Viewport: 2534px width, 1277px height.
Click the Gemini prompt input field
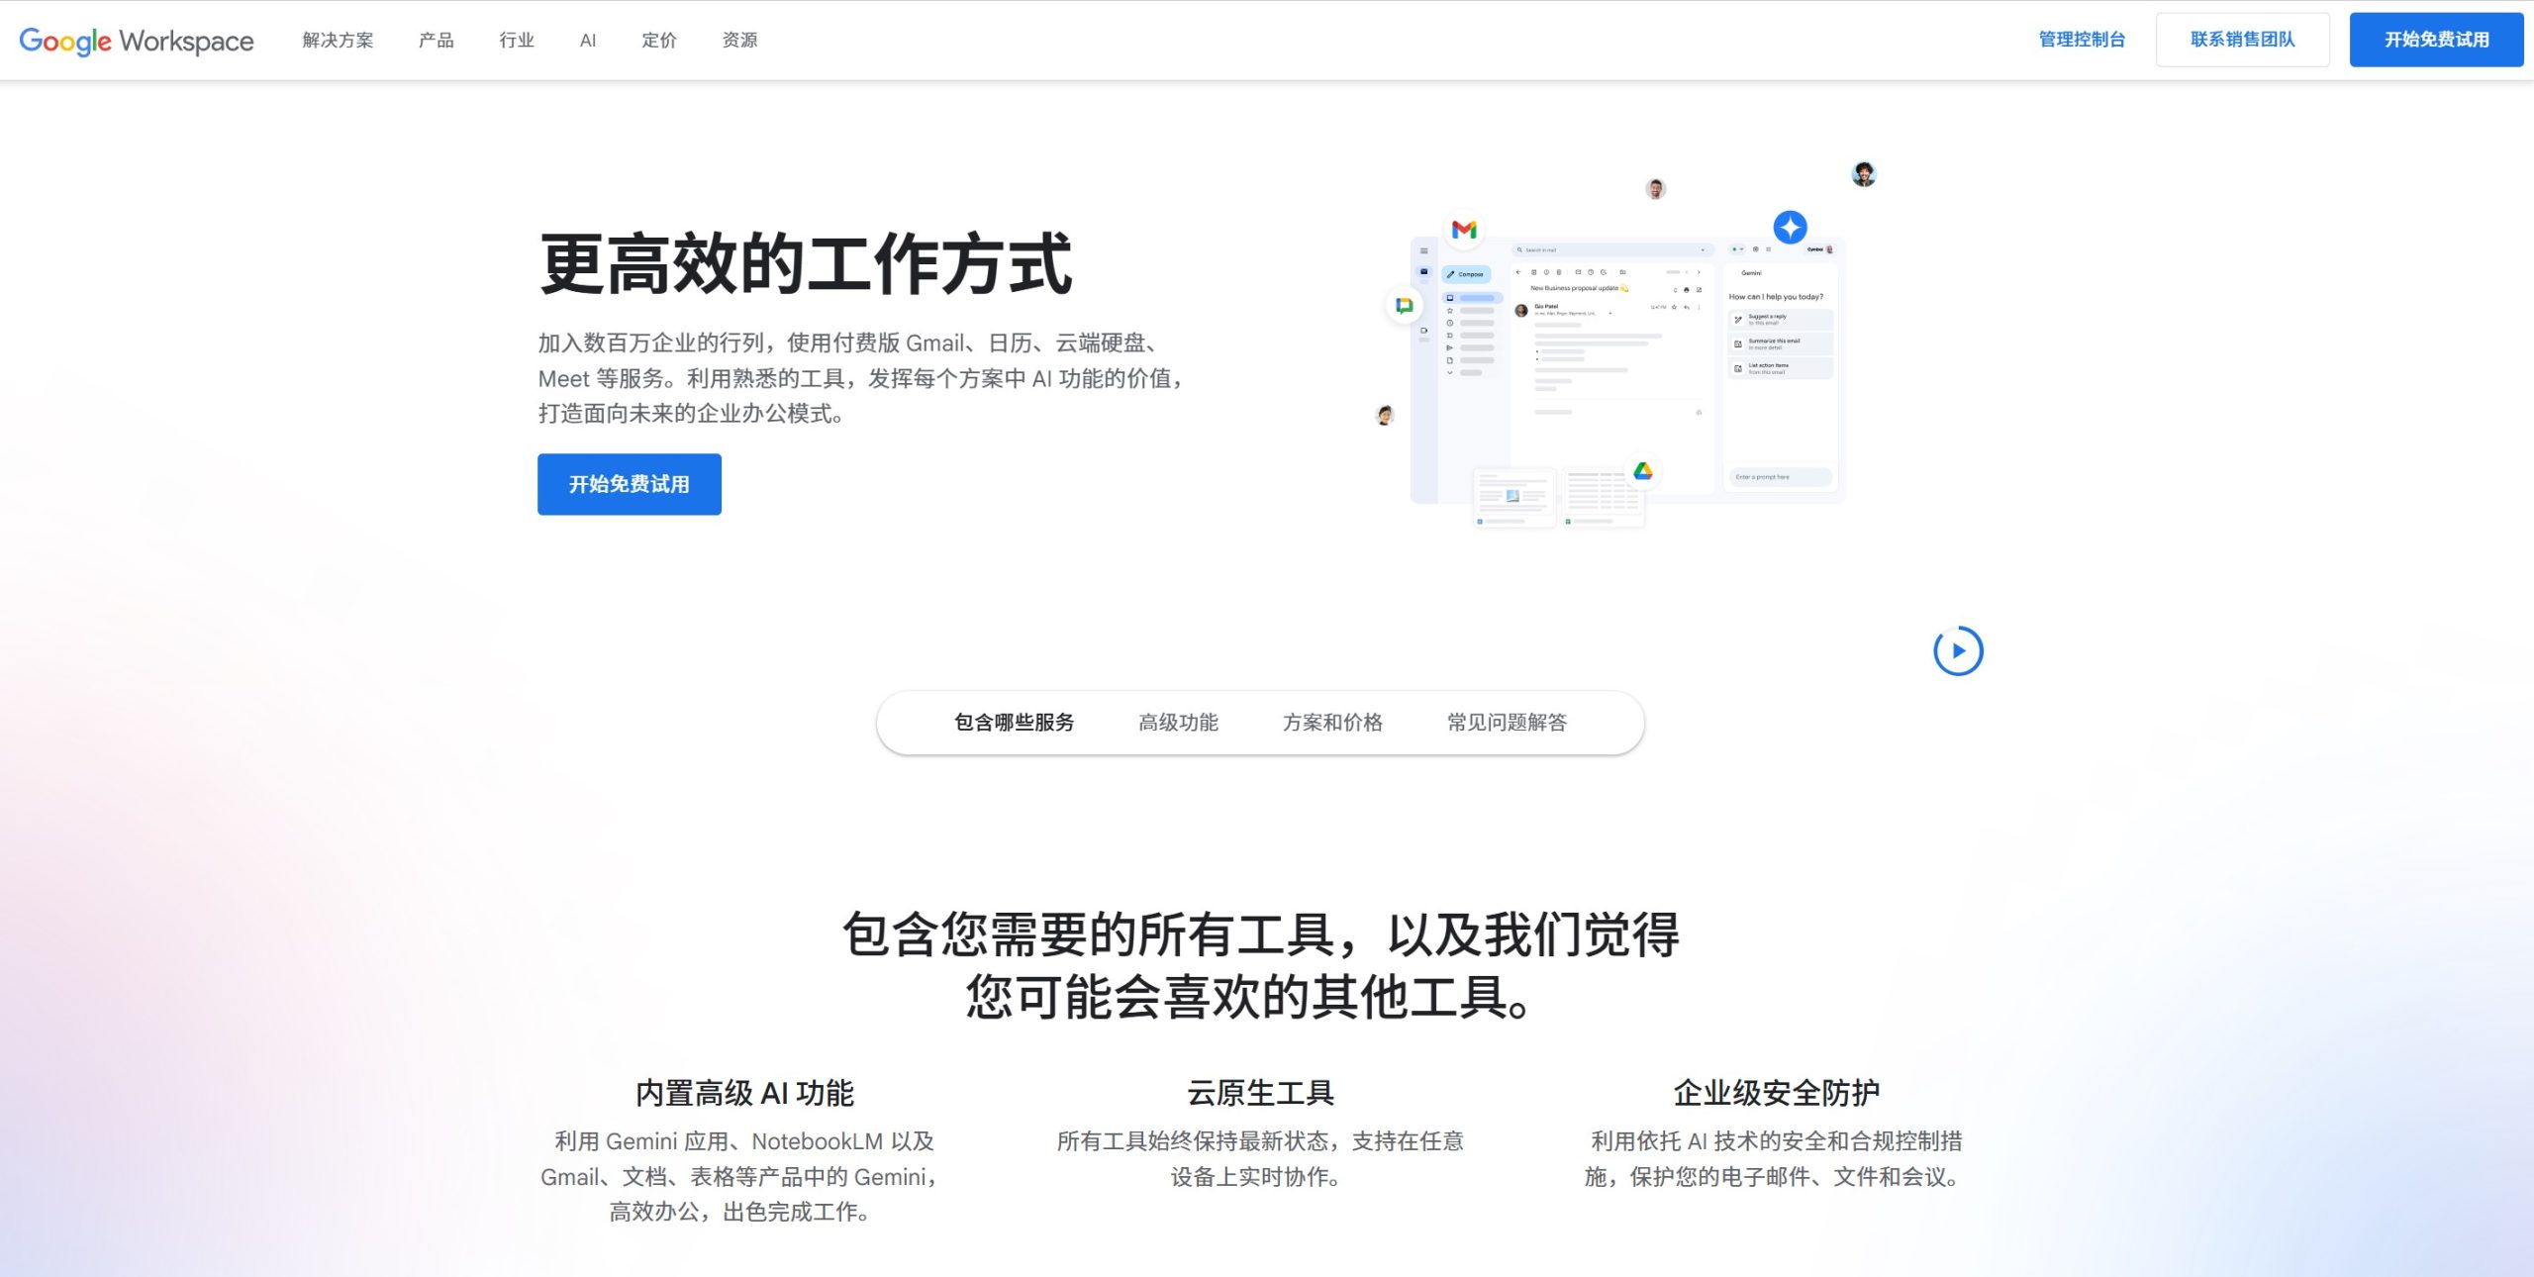1781,477
